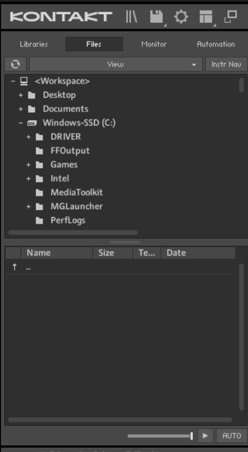248x452 pixels.
Task: Click the folder tree vertical scrollbar
Action: tap(241, 85)
